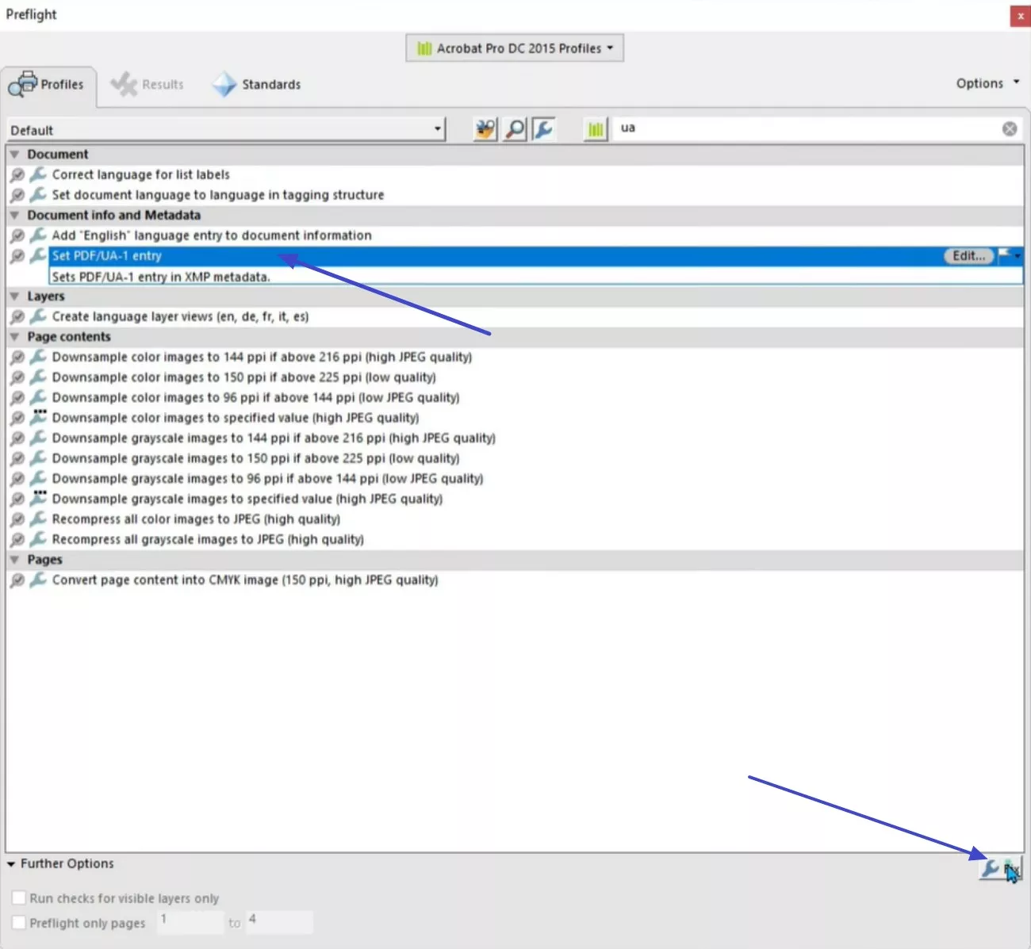Collapse the Page contents group
1031x949 pixels.
click(x=14, y=337)
